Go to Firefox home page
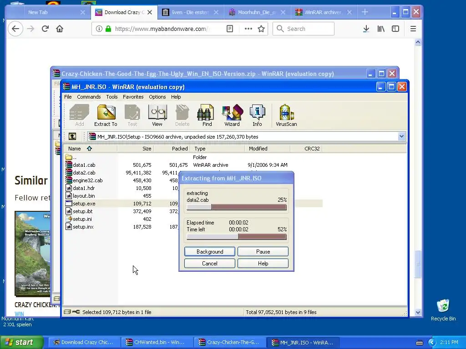Image resolution: width=466 pixels, height=349 pixels. 60,29
